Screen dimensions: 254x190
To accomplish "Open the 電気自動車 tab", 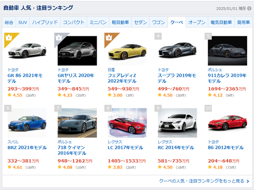I will tap(221, 22).
